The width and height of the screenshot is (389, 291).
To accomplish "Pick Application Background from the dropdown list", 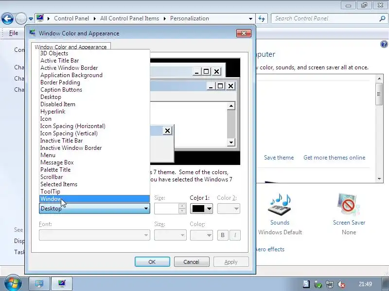I will pyautogui.click(x=94, y=75).
